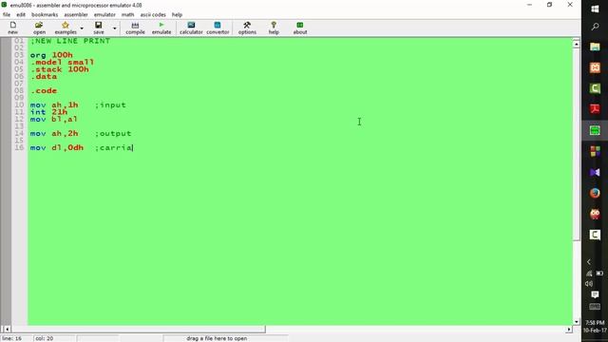
Task: Open the action center notification icon
Action: pos(595,295)
